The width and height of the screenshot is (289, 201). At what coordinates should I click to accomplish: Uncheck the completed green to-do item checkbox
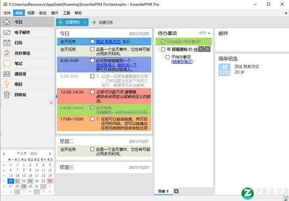click(163, 42)
